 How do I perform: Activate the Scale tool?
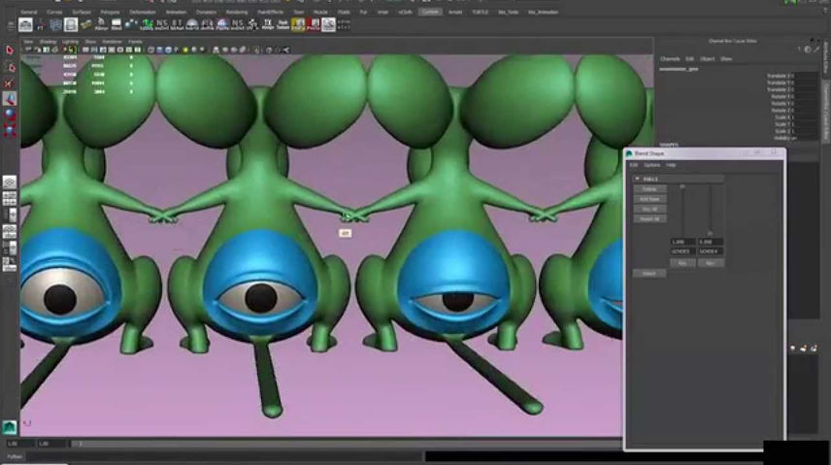coord(10,130)
